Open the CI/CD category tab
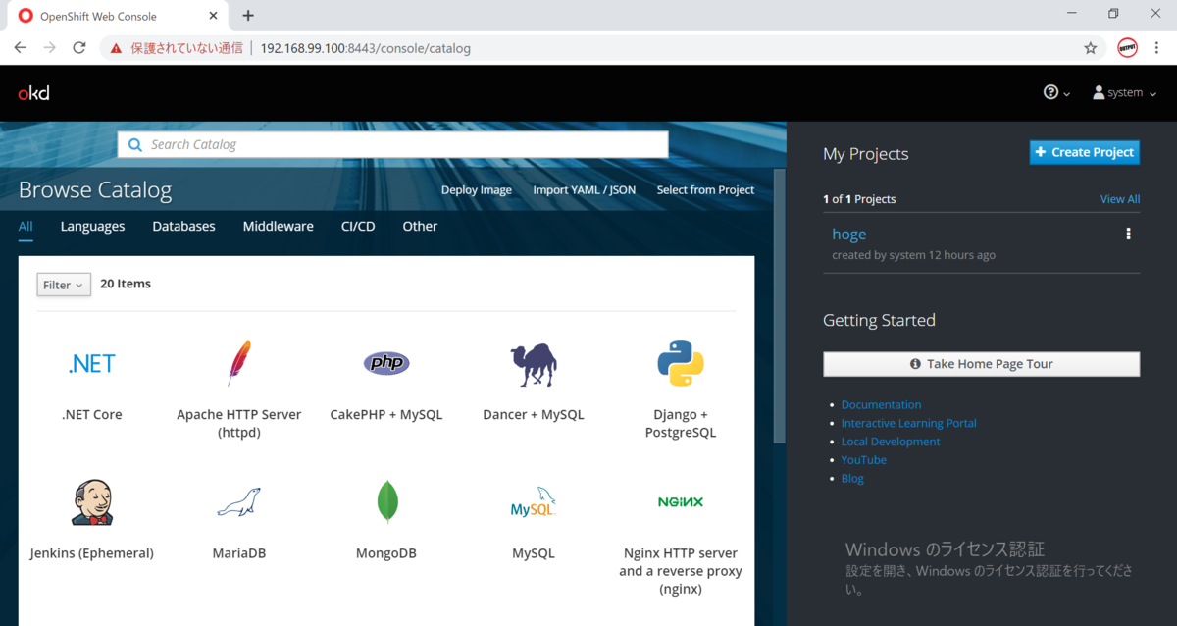 [358, 226]
